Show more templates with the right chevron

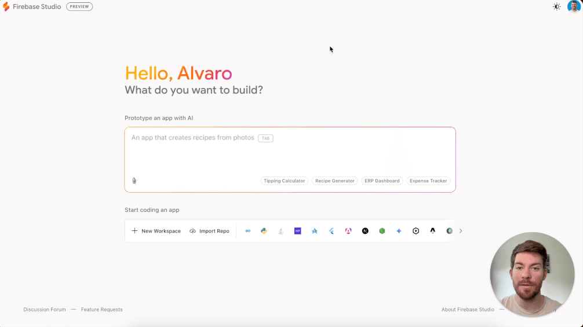point(461,231)
